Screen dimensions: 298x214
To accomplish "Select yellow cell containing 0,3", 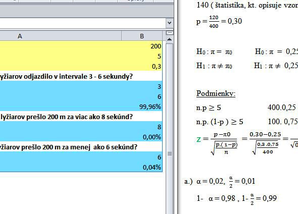I will (142, 66).
